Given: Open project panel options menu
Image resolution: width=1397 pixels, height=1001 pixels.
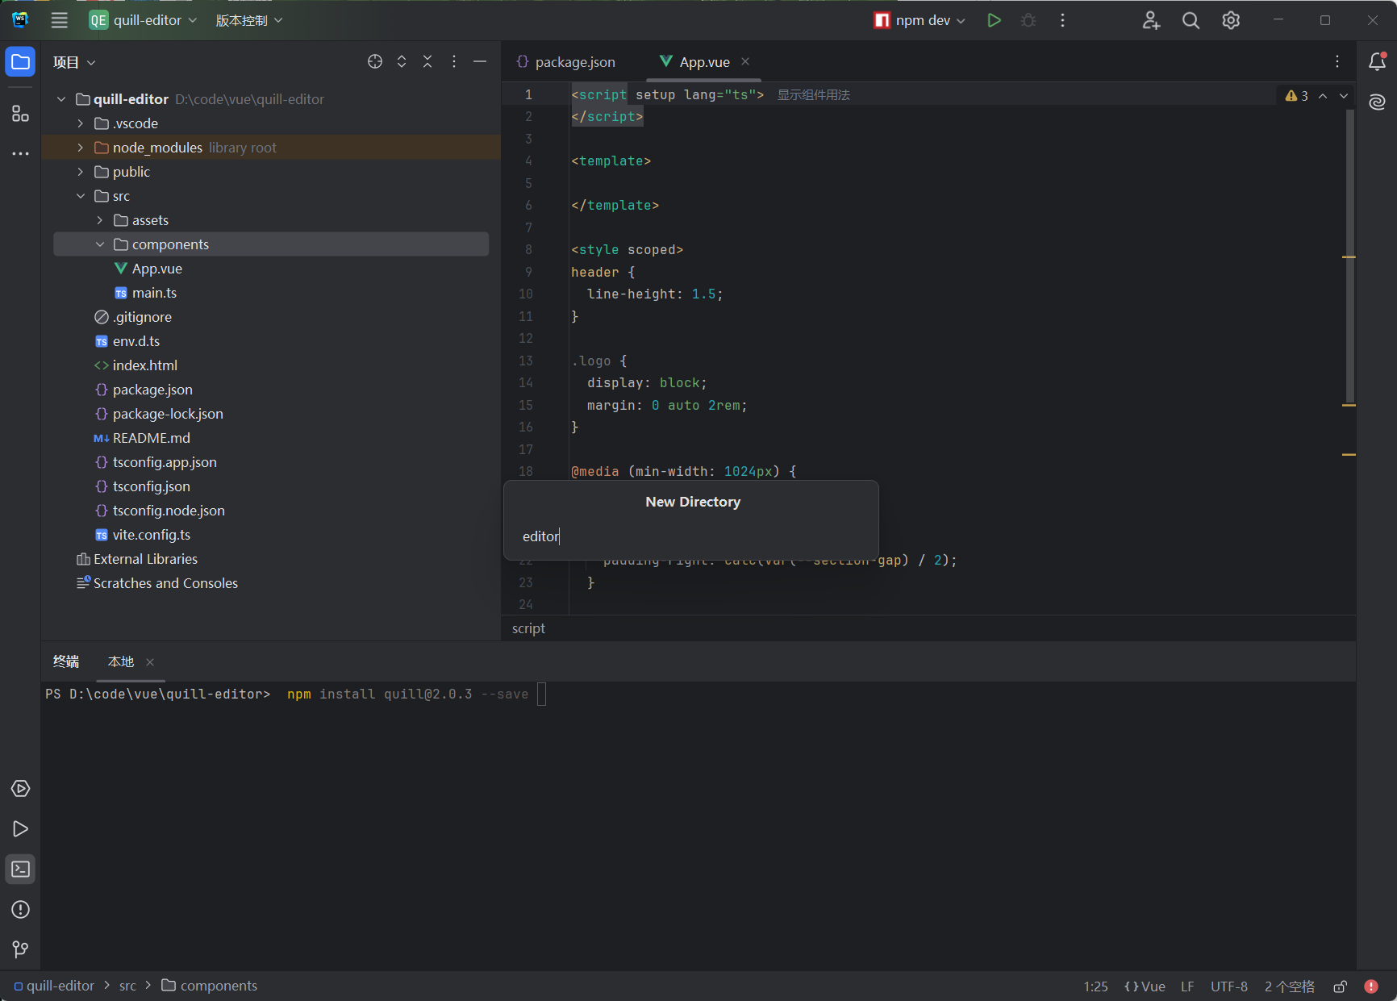Looking at the screenshot, I should 454,62.
